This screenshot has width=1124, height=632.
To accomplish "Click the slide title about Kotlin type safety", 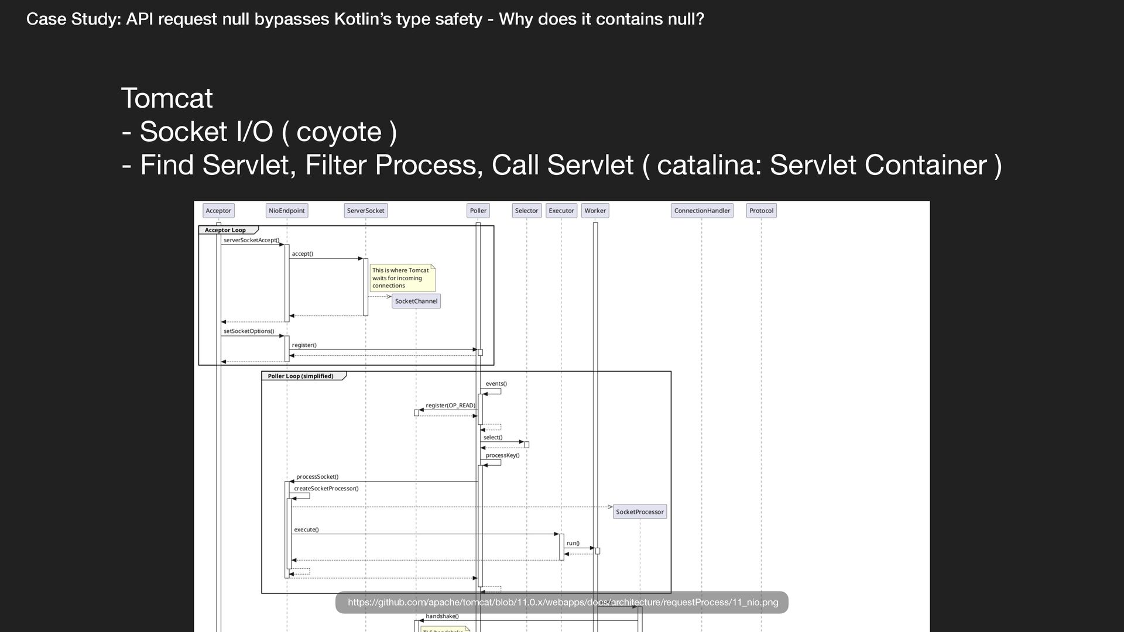I will (365, 19).
